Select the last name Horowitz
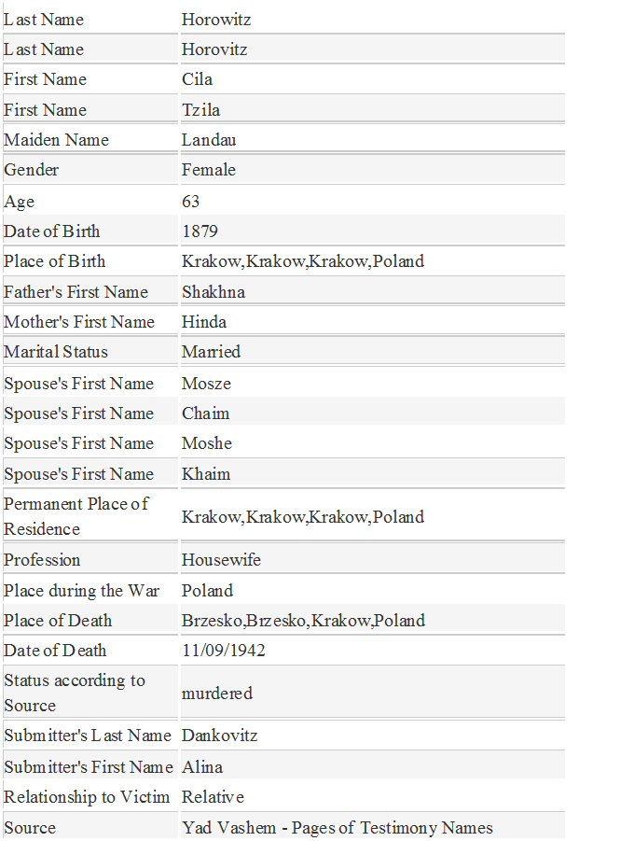 (216, 20)
